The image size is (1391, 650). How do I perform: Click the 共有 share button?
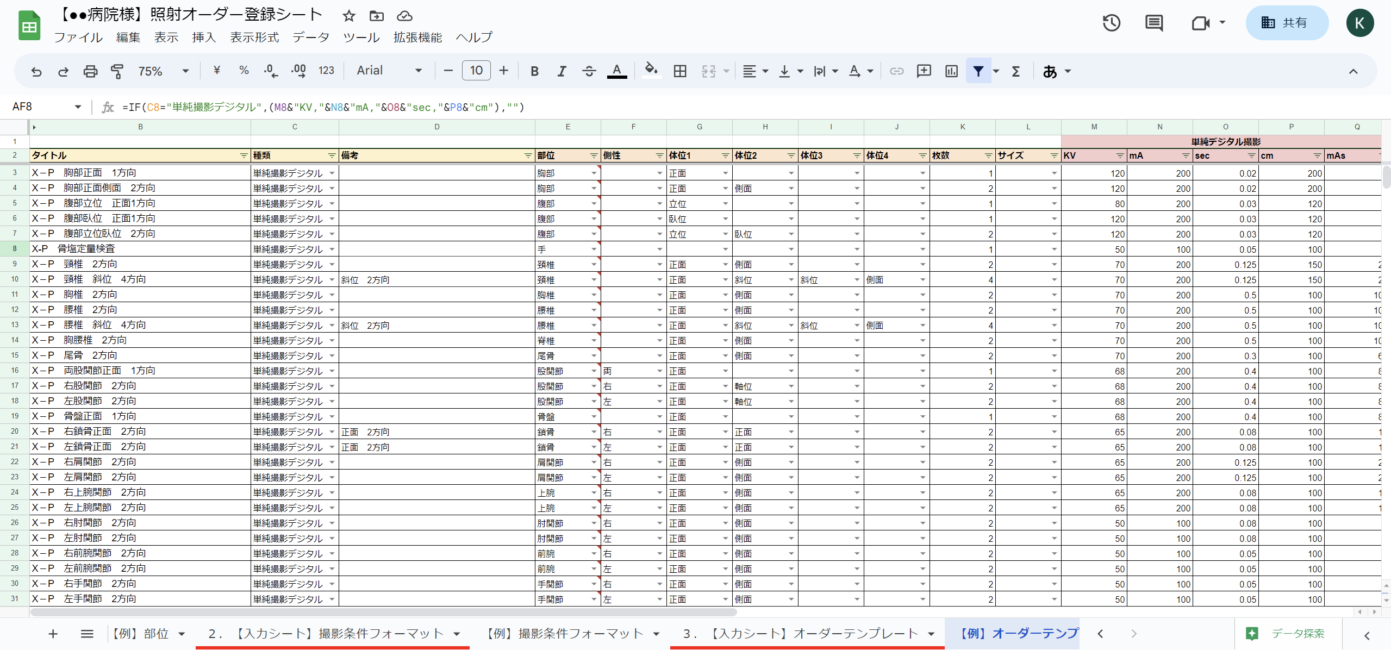(1287, 23)
